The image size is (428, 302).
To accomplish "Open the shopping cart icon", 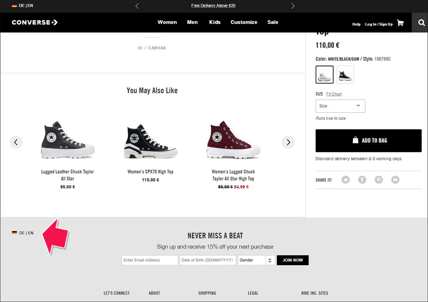I will [400, 23].
